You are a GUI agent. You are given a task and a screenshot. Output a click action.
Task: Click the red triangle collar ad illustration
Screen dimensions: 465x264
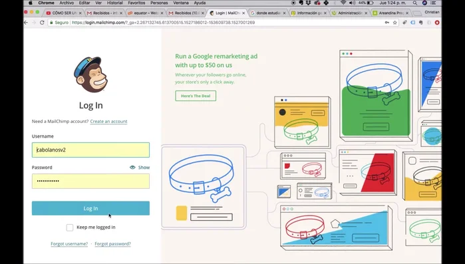368,173
